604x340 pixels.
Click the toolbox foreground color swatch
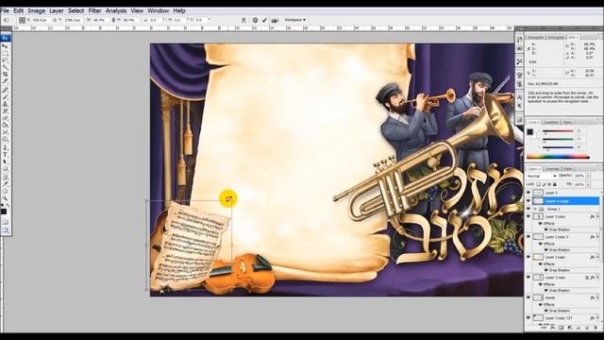coord(4,211)
